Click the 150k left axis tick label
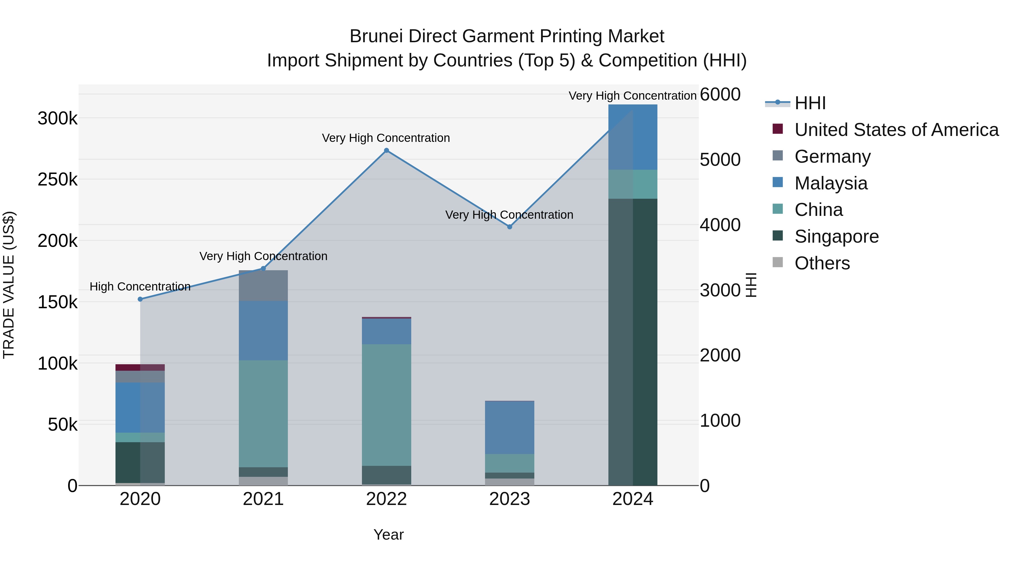Screen dimensions: 1014x570 58,303
